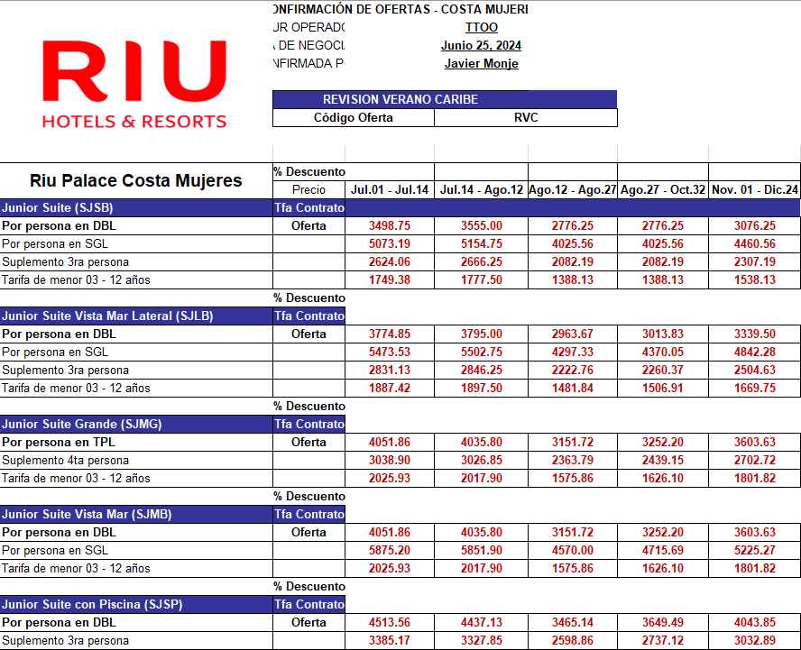
Task: Click the price 3774.85
Action: (390, 334)
